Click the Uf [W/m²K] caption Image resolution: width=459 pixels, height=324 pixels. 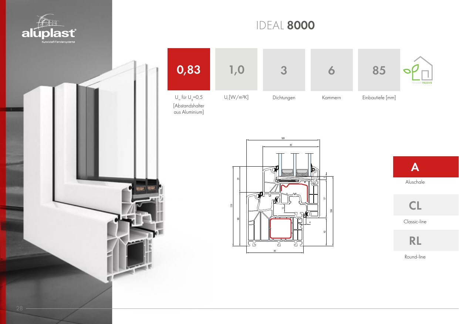(236, 98)
